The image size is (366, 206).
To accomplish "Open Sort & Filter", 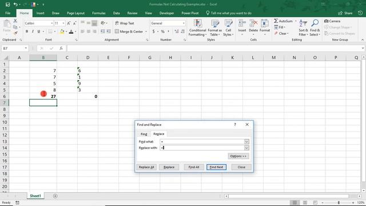I will click(x=303, y=27).
